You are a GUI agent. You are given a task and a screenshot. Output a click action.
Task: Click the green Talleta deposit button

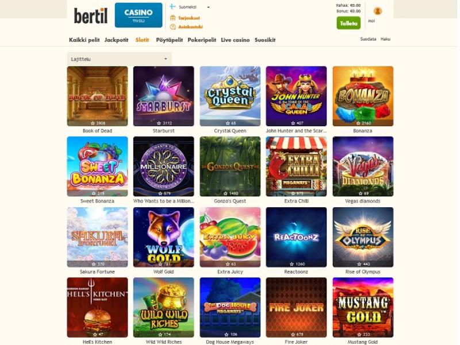point(348,23)
